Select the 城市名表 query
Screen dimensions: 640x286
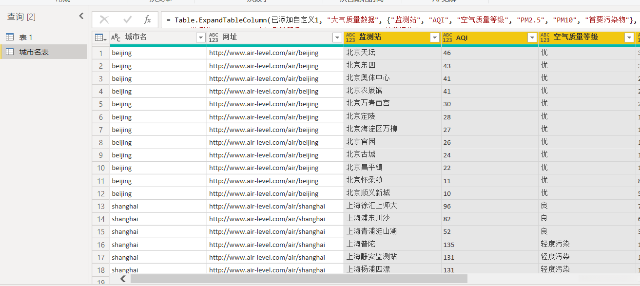(x=43, y=52)
